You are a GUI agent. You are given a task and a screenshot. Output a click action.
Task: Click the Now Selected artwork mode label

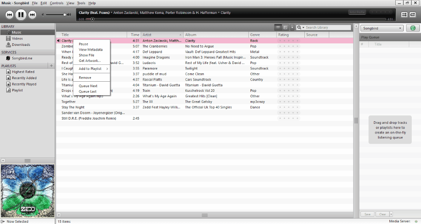click(x=17, y=221)
